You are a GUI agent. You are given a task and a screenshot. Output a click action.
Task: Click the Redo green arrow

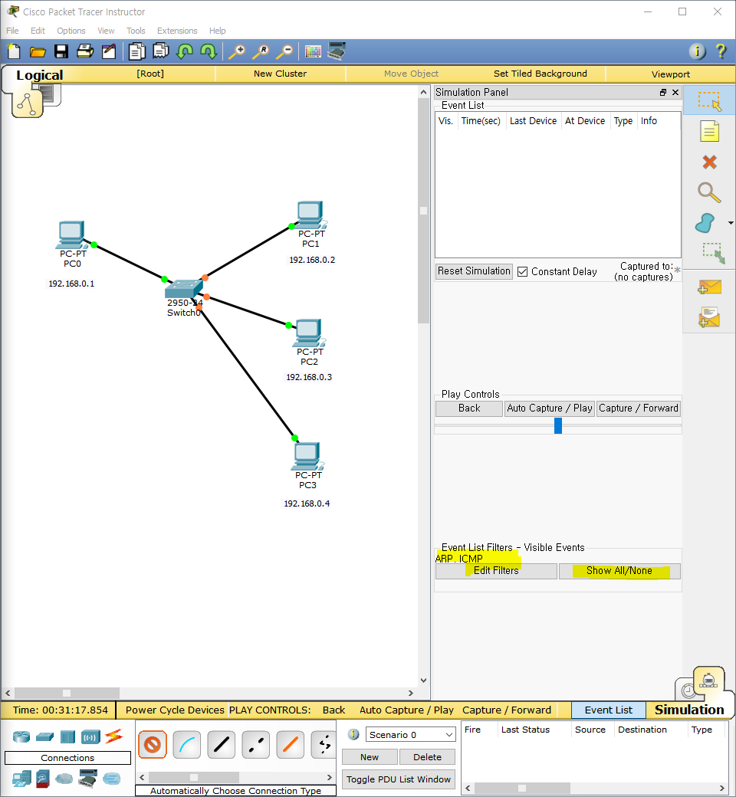[209, 51]
